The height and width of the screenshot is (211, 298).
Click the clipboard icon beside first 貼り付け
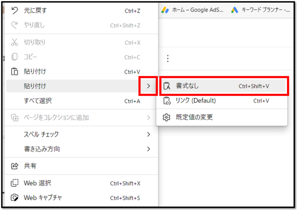pyautogui.click(x=15, y=72)
